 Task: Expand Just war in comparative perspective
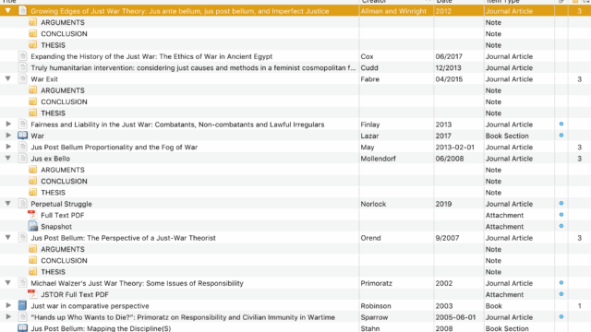click(x=8, y=305)
